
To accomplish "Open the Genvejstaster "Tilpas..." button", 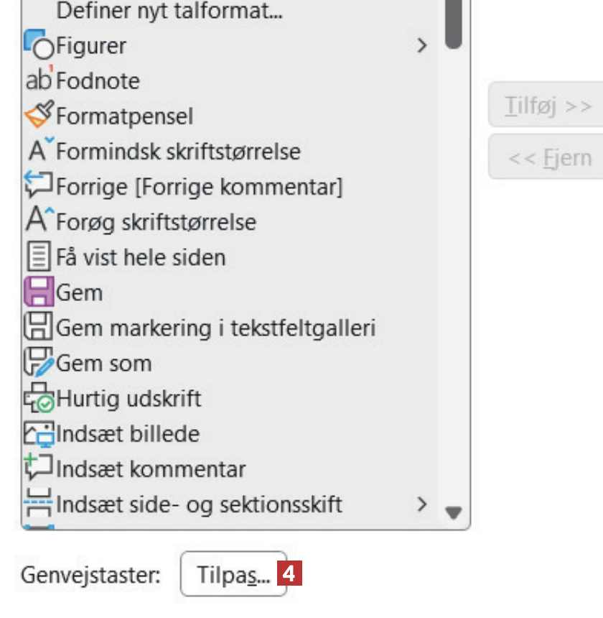I will pyautogui.click(x=233, y=574).
